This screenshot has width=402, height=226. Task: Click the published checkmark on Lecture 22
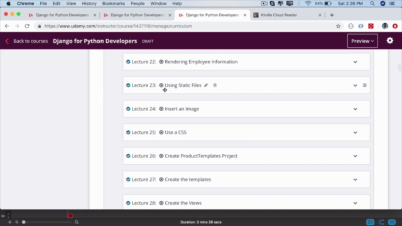tap(128, 62)
